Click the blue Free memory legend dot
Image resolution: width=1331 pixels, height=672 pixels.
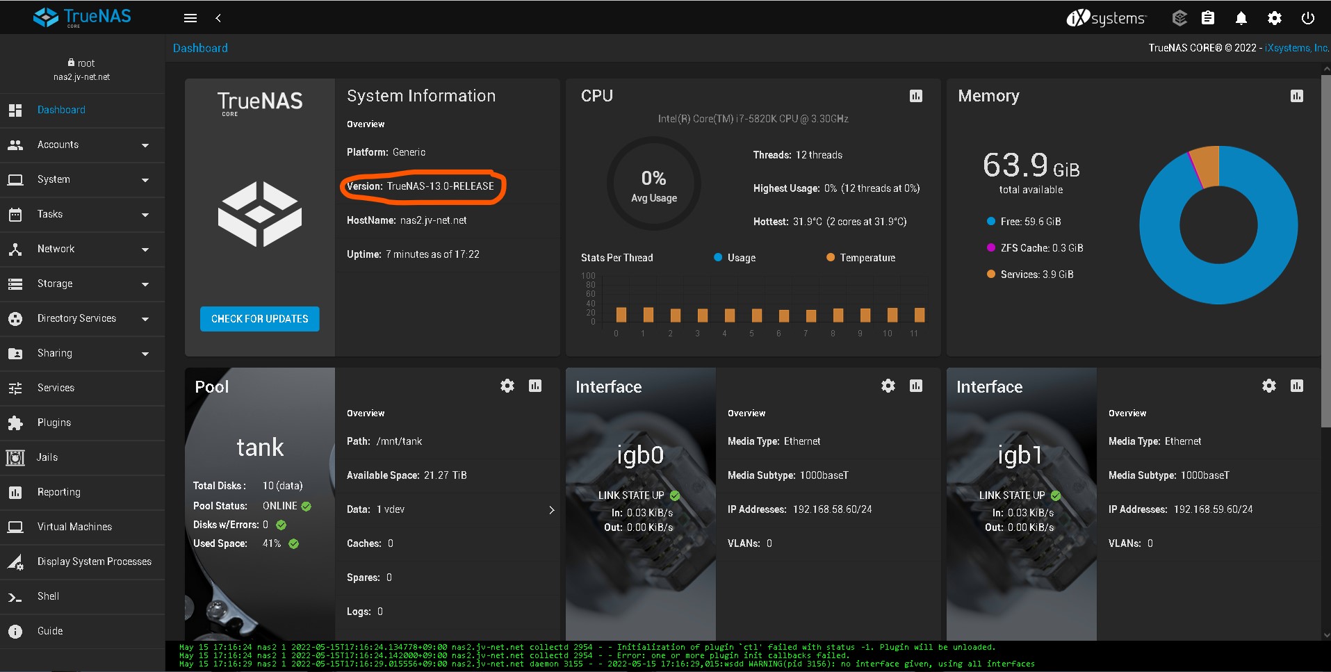click(991, 222)
